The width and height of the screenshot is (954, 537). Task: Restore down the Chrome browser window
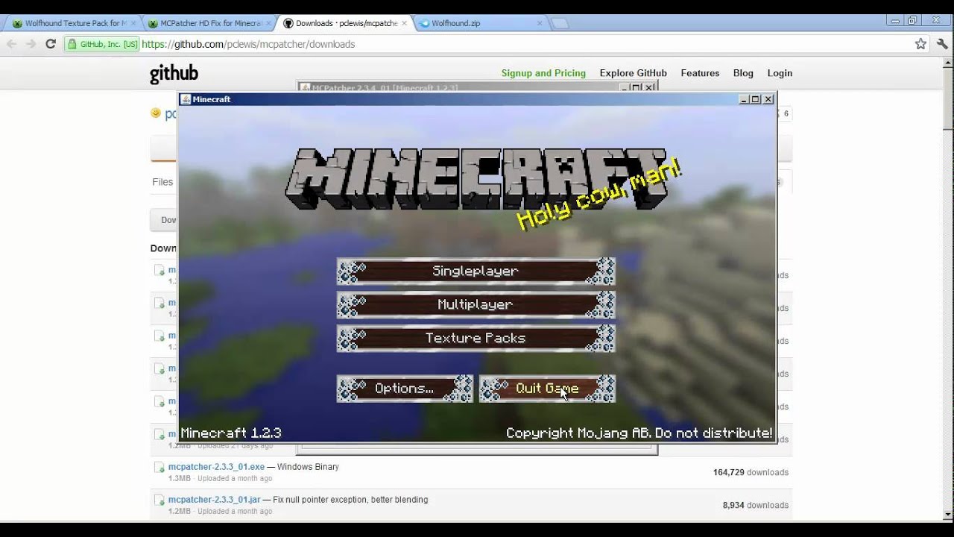point(912,21)
